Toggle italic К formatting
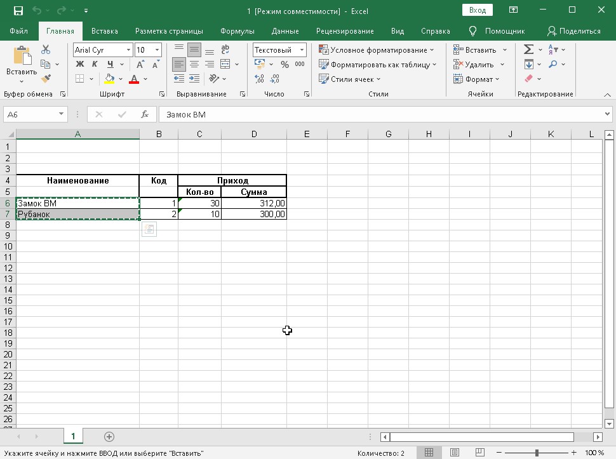616x459 pixels. point(95,65)
